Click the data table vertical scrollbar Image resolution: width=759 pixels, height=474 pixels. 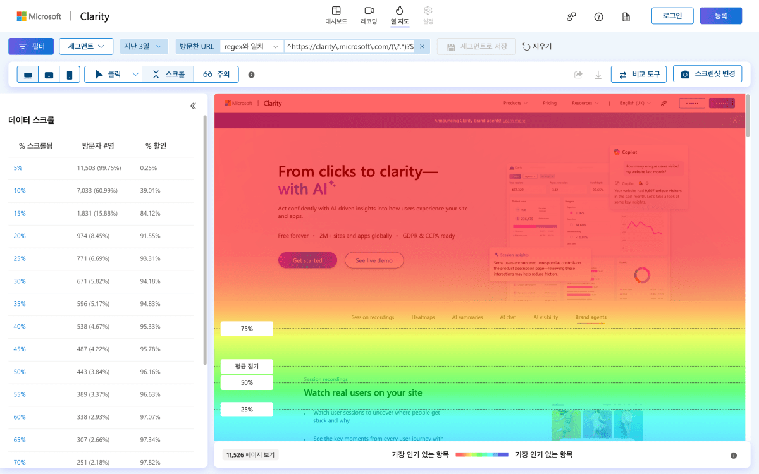204,240
